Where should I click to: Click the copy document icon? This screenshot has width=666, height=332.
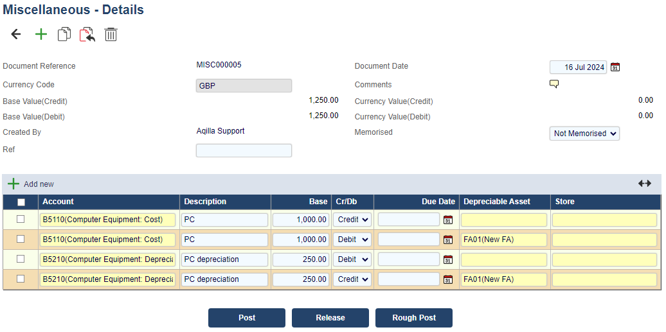(64, 35)
